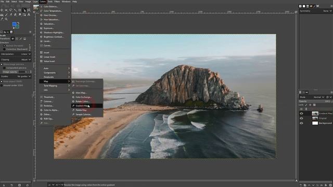Choose Palette Map entry
This screenshot has height=187, width=333.
[x=87, y=110]
